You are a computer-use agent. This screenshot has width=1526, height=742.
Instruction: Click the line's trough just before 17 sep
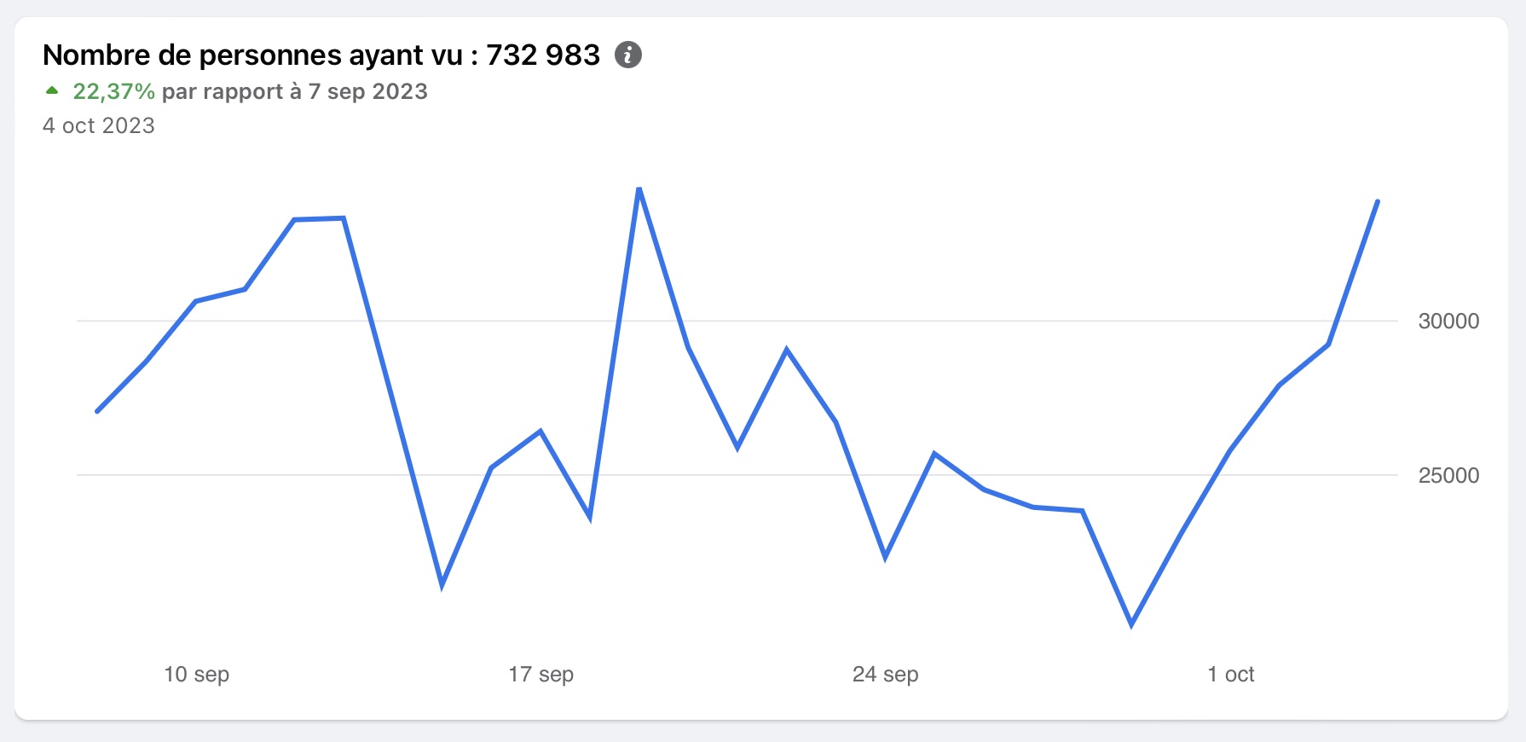click(442, 586)
